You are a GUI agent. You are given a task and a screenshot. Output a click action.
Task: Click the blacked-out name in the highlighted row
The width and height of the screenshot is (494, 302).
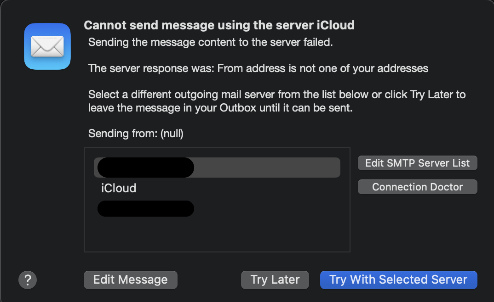tap(145, 168)
